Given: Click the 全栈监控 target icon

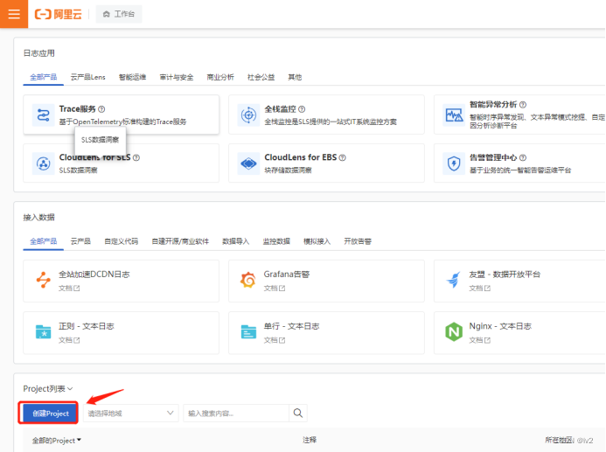Looking at the screenshot, I should coord(248,115).
